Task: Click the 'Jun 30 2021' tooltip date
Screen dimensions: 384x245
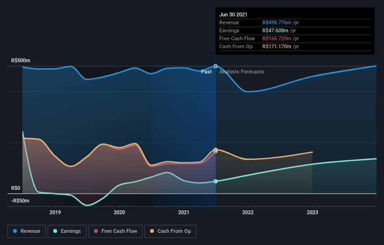Action: [x=233, y=14]
